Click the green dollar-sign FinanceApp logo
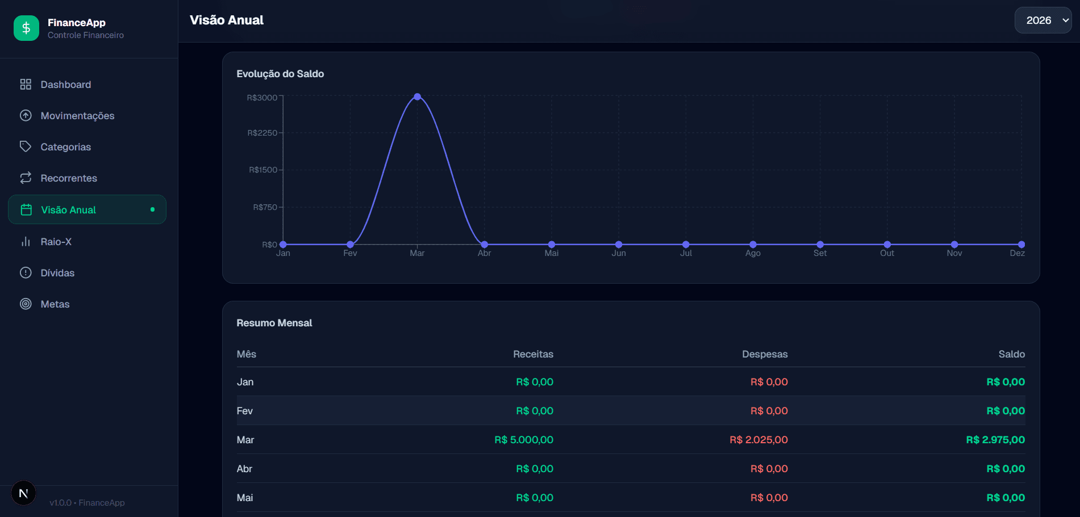1080x517 pixels. (26, 28)
